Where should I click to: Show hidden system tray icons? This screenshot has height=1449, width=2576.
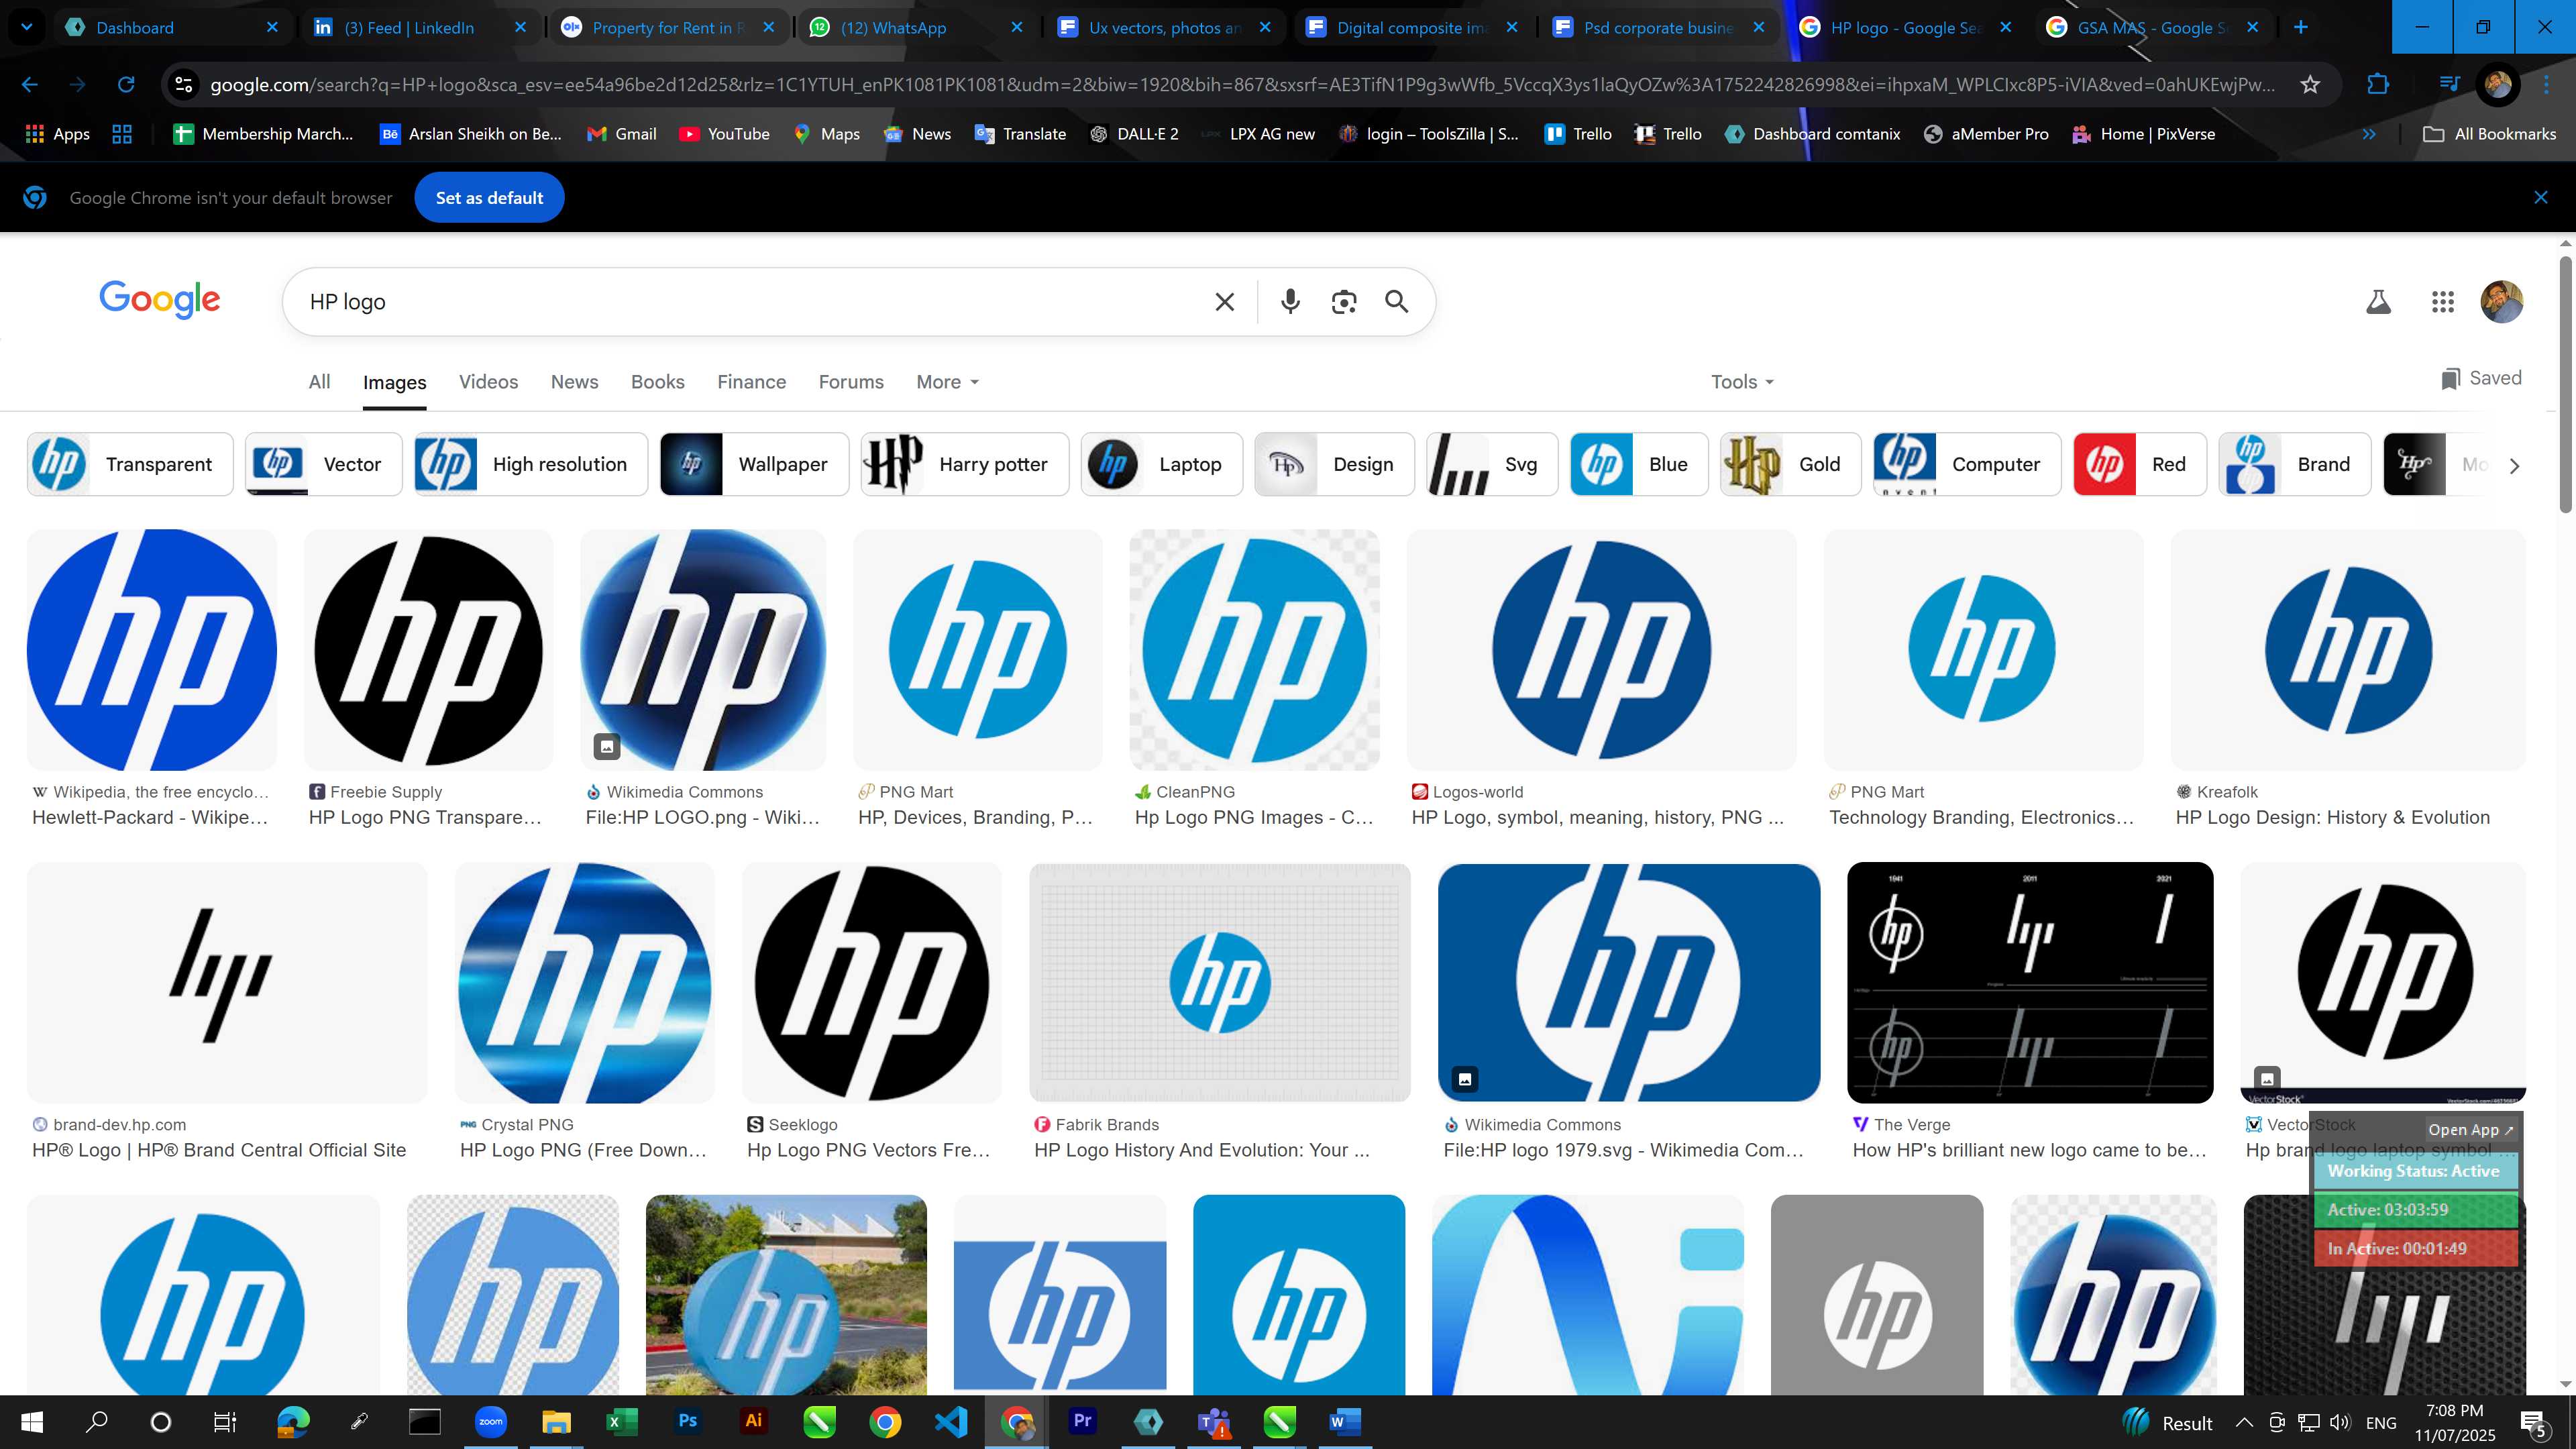(x=2243, y=1422)
